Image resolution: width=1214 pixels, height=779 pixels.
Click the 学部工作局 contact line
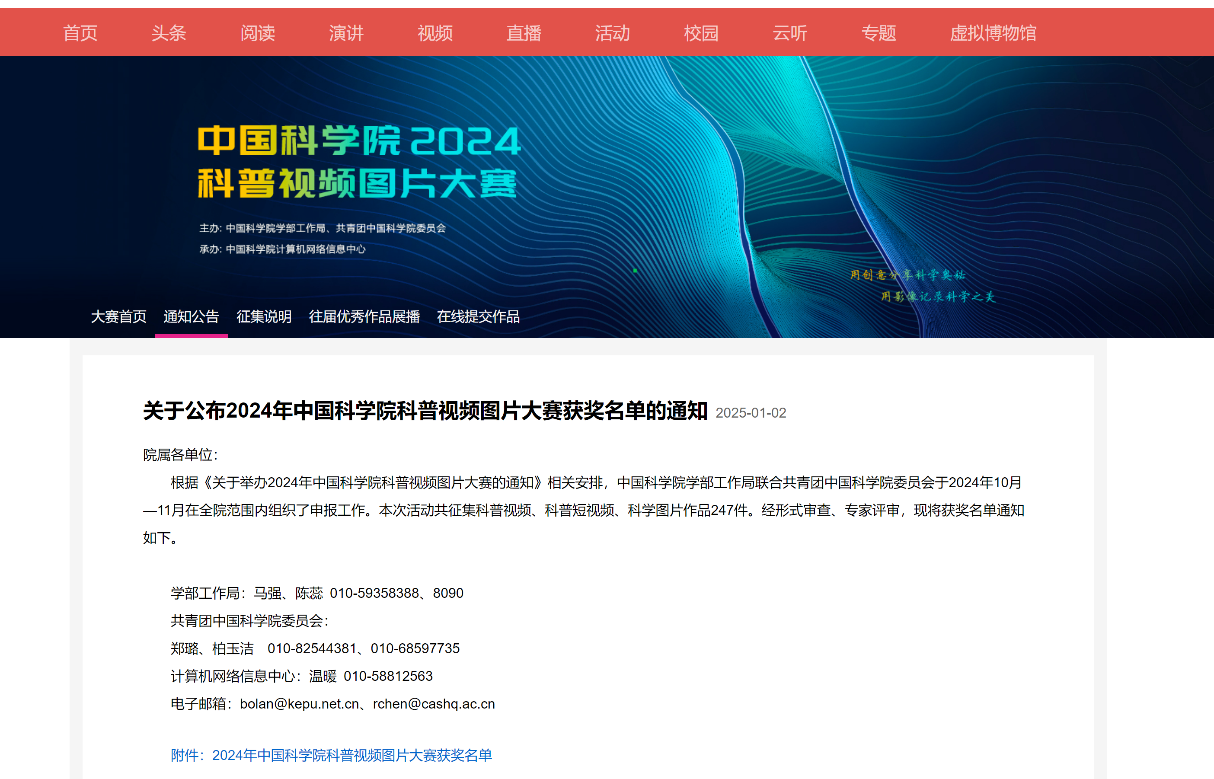316,593
